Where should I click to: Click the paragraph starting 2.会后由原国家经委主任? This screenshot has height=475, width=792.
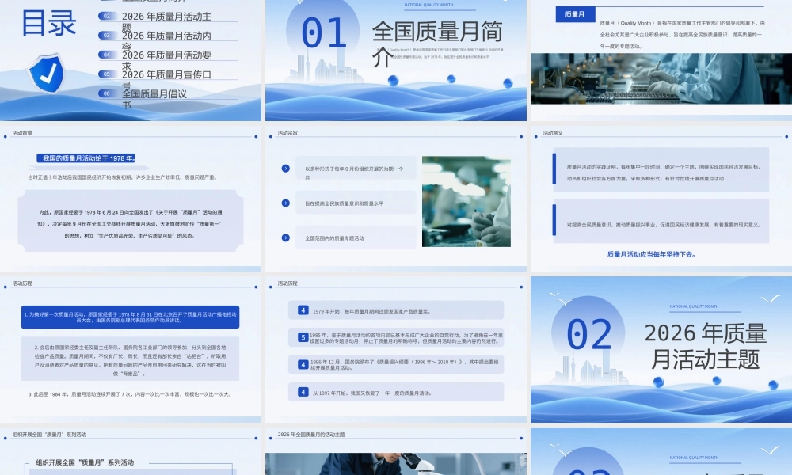[131, 360]
